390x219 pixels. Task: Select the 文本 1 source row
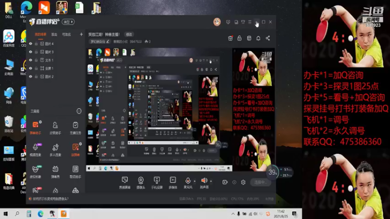point(56,60)
